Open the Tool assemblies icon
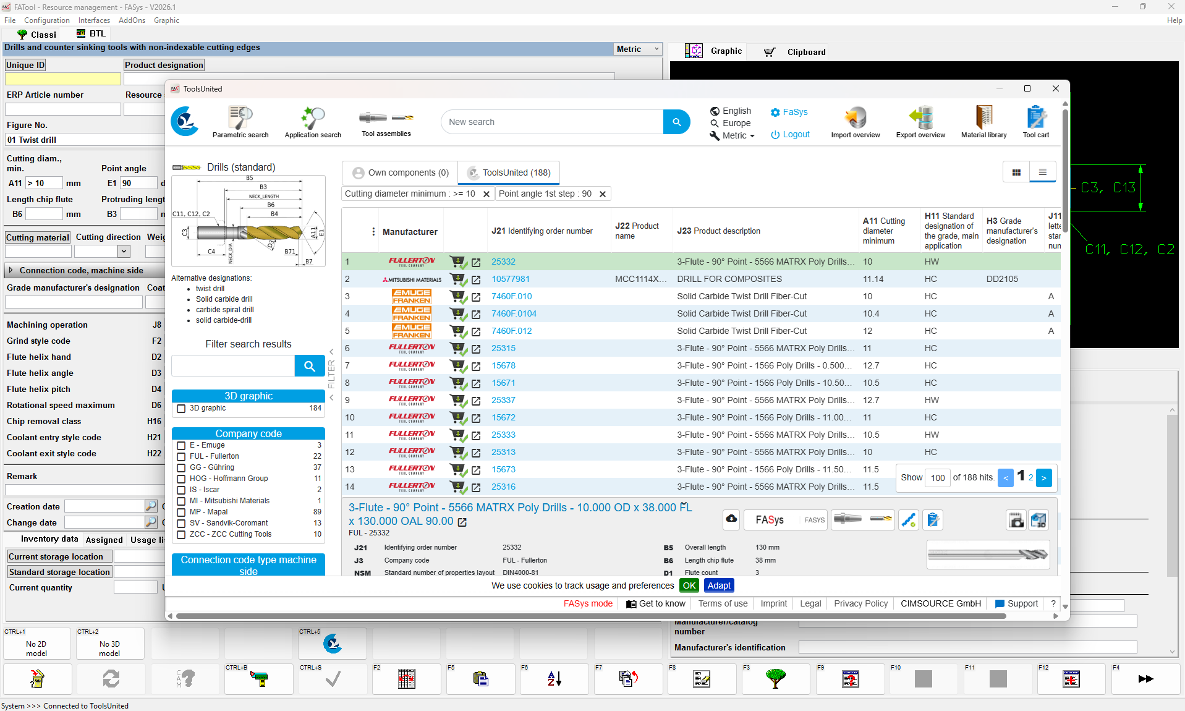The height and width of the screenshot is (711, 1185). tap(386, 122)
